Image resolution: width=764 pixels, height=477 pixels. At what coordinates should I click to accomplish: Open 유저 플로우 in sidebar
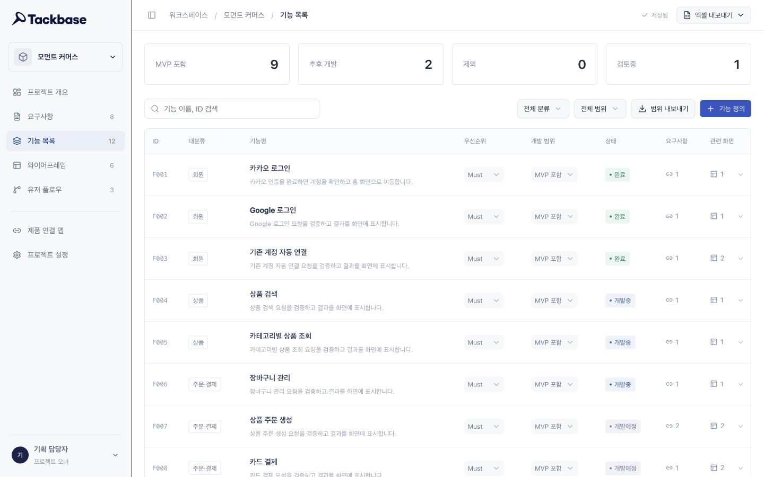tap(65, 190)
